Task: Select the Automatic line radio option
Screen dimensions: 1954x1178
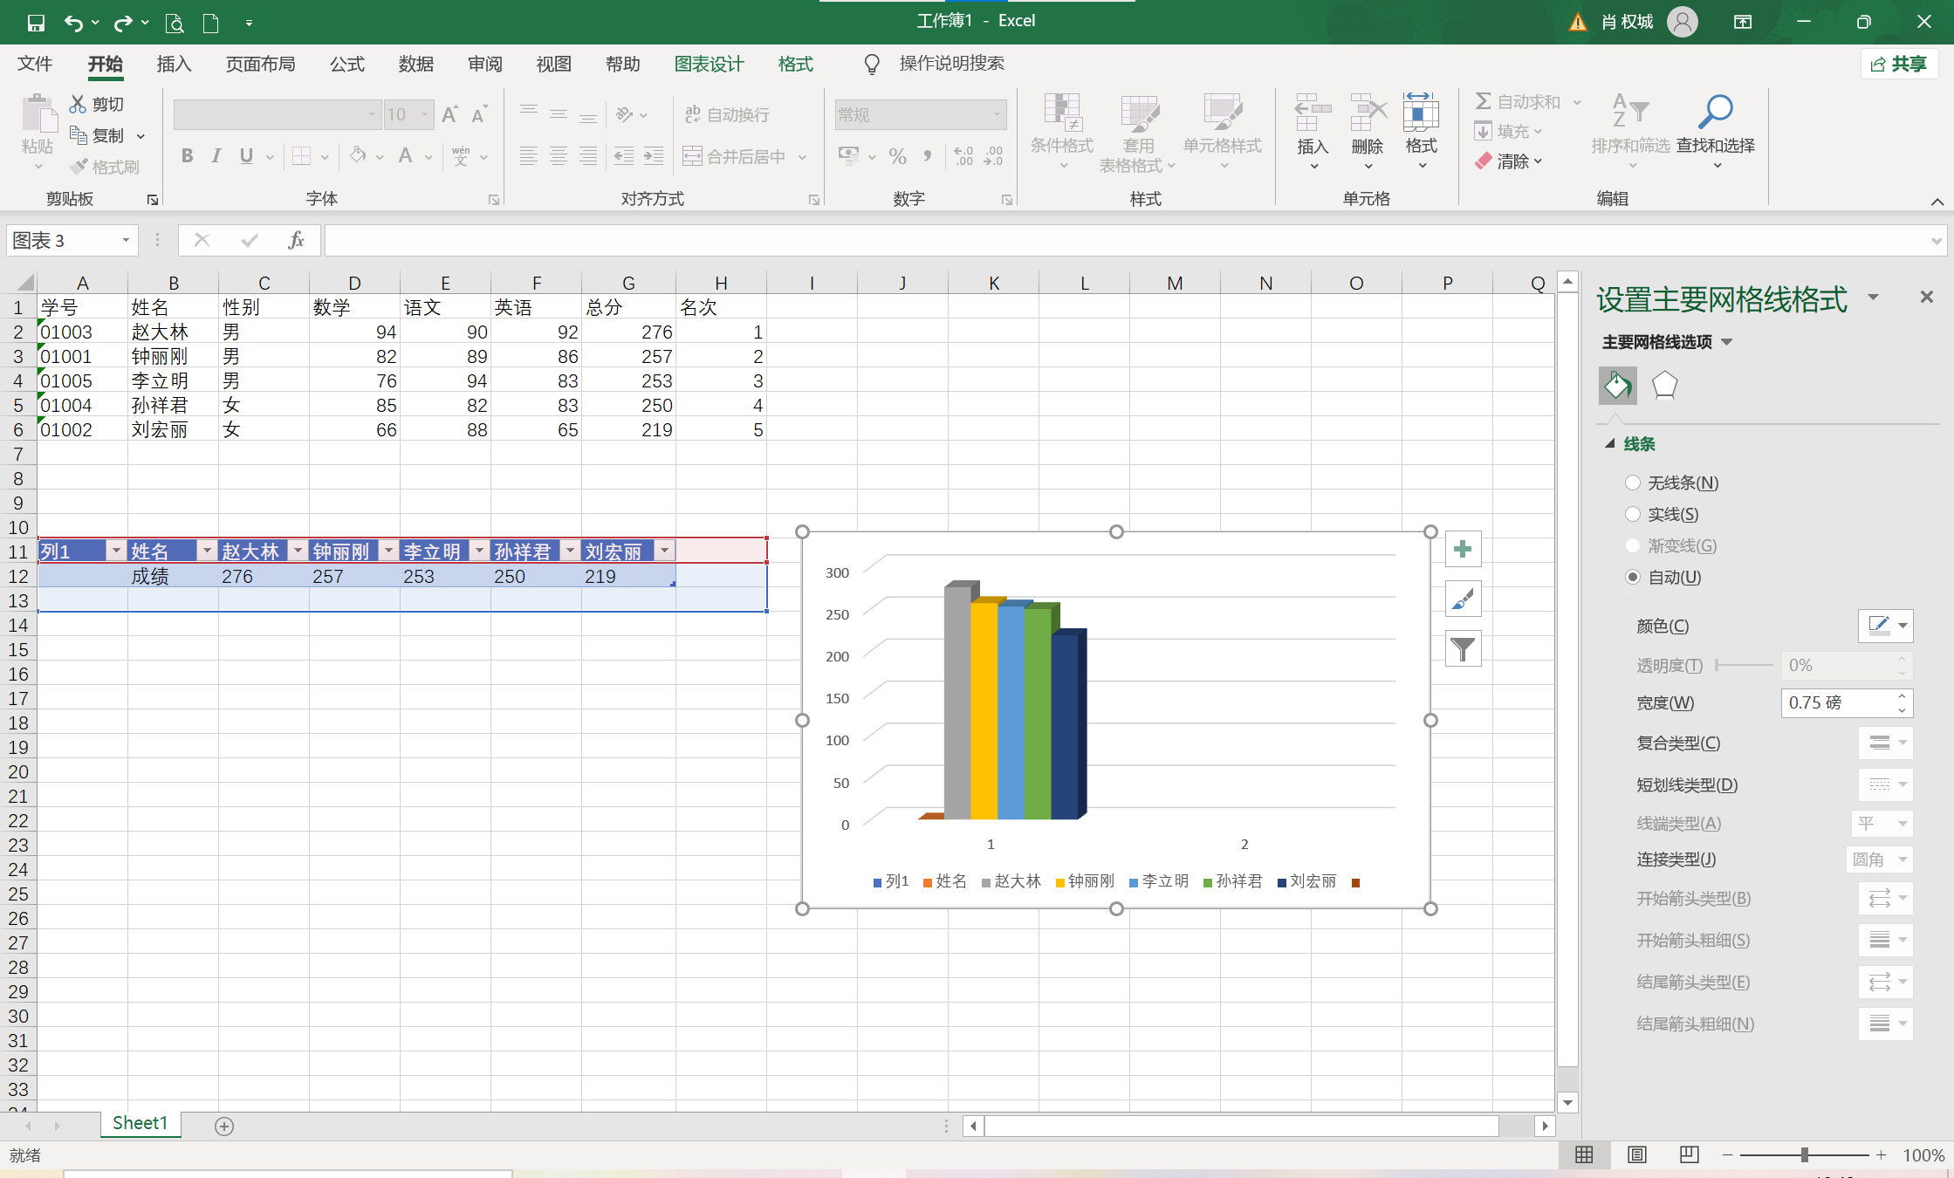Action: point(1633,577)
